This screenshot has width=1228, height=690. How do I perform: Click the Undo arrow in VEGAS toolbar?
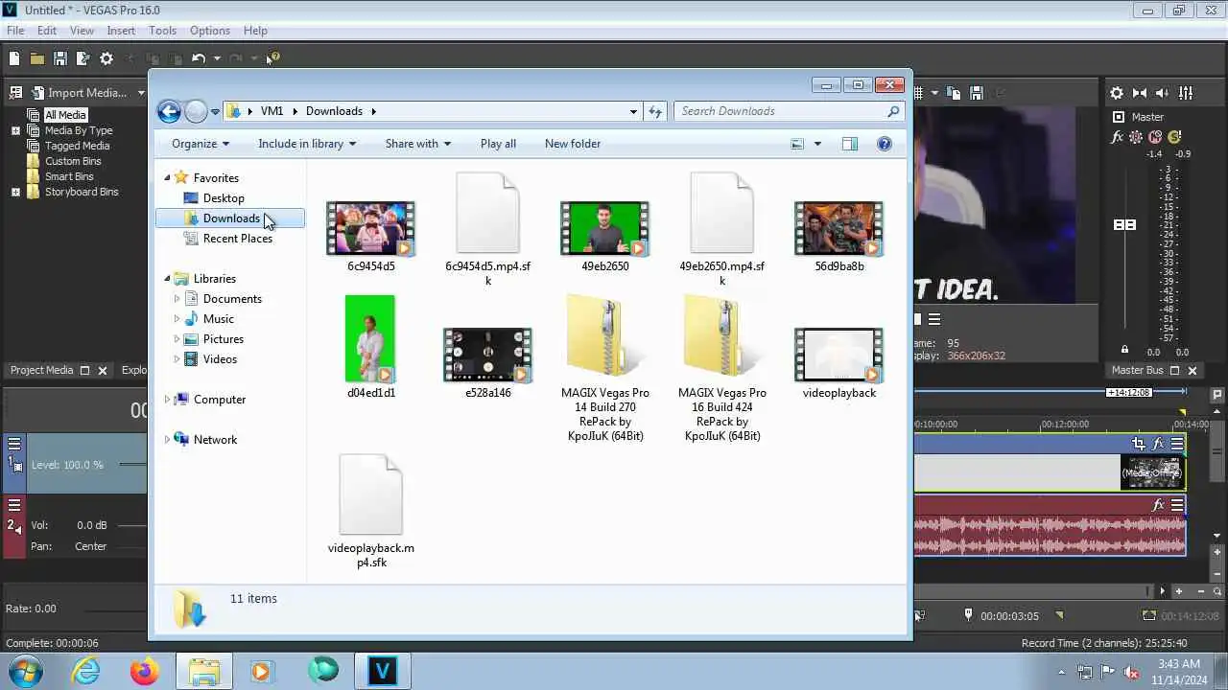click(x=198, y=58)
